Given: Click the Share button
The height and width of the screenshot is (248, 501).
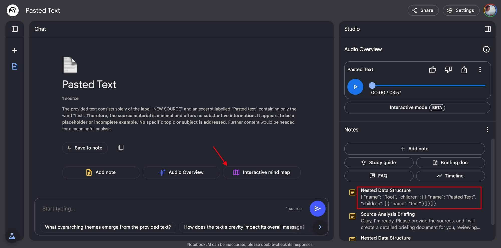Looking at the screenshot, I should coord(423,10).
